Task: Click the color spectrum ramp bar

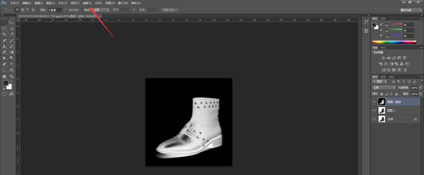Action: (394, 42)
